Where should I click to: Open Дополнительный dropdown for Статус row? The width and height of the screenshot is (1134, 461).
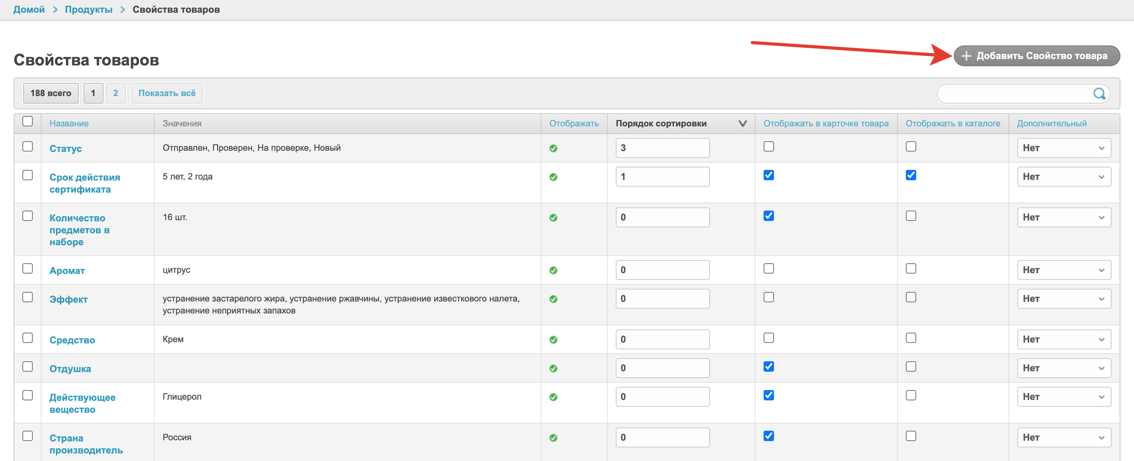click(1064, 148)
